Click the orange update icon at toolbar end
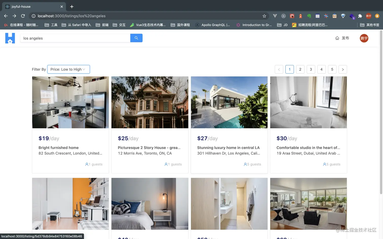Viewport: 383px width, 239px height. (x=377, y=16)
